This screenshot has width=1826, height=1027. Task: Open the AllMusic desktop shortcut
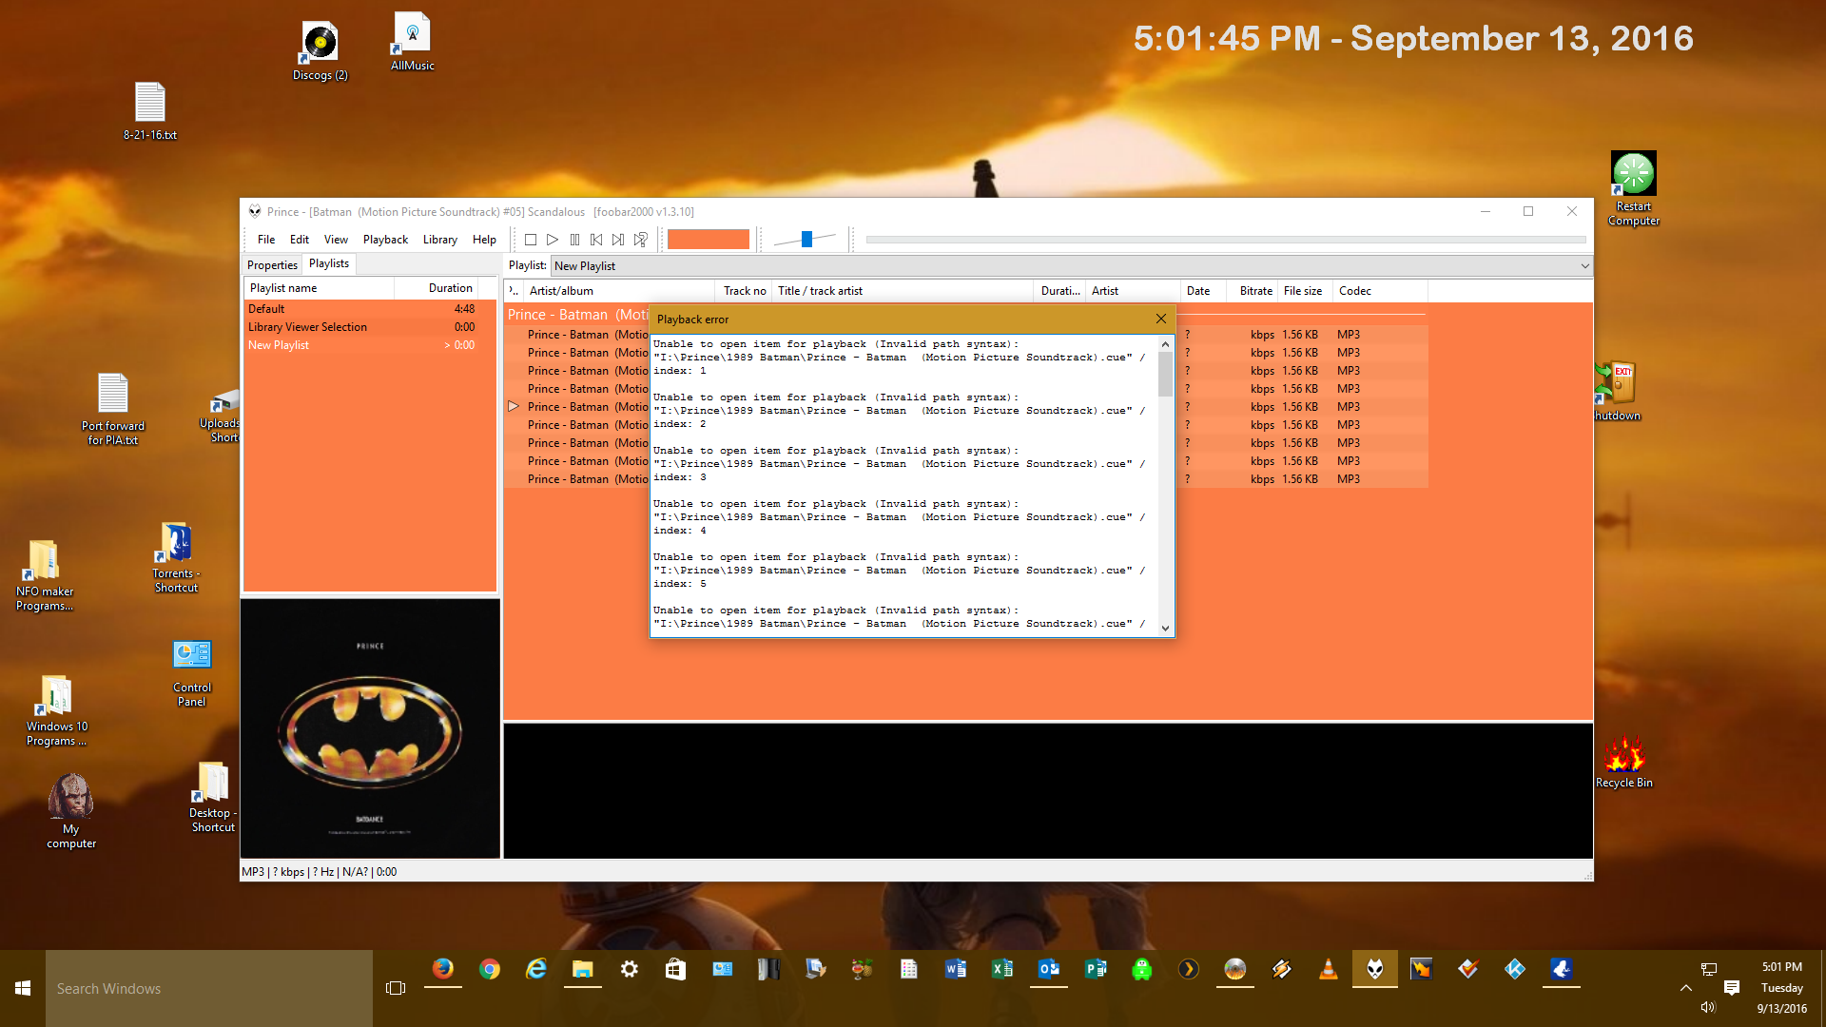pyautogui.click(x=413, y=42)
